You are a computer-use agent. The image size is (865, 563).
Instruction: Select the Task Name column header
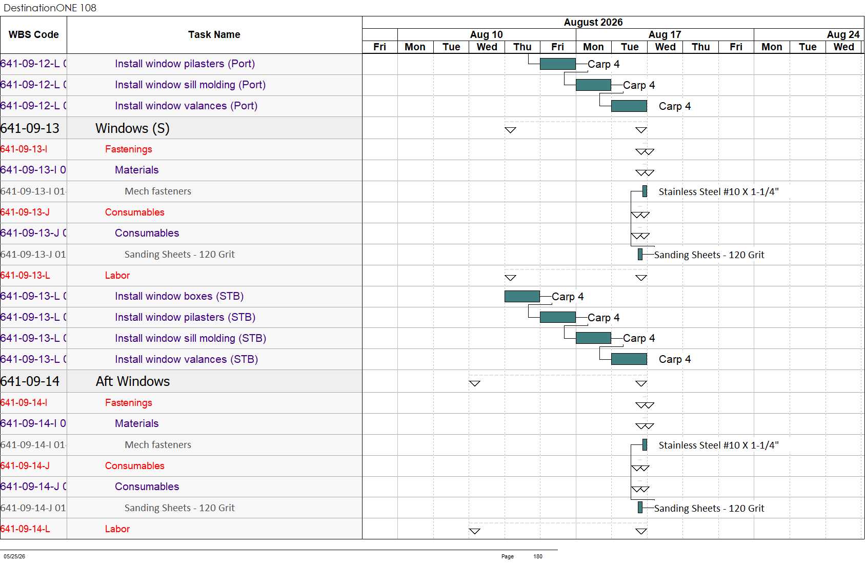[214, 34]
